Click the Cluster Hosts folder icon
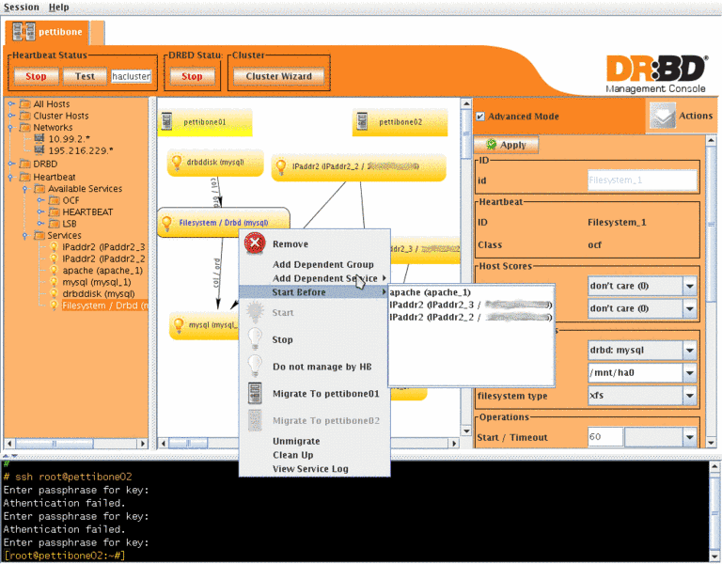Screen dimensions: 722x564 24,115
